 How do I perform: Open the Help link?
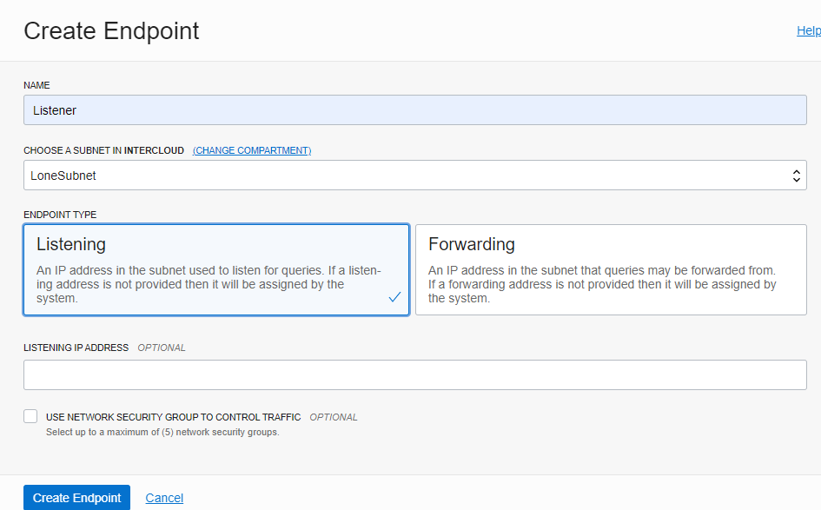tap(808, 31)
